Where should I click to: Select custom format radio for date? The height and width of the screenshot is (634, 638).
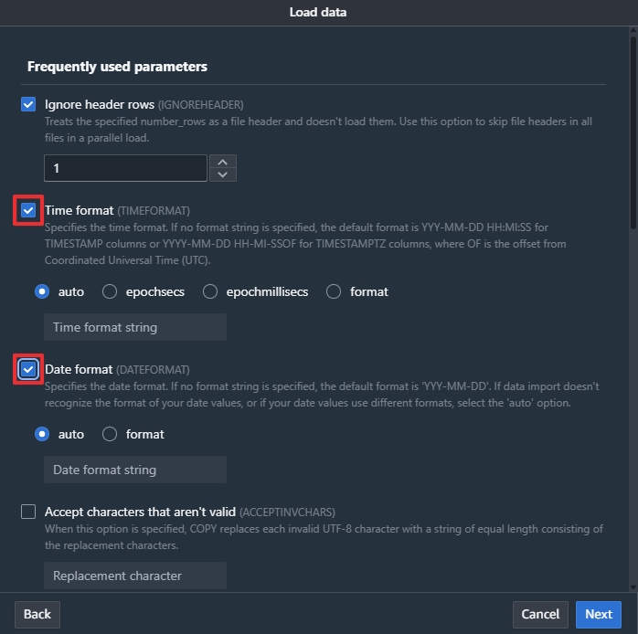click(x=110, y=434)
